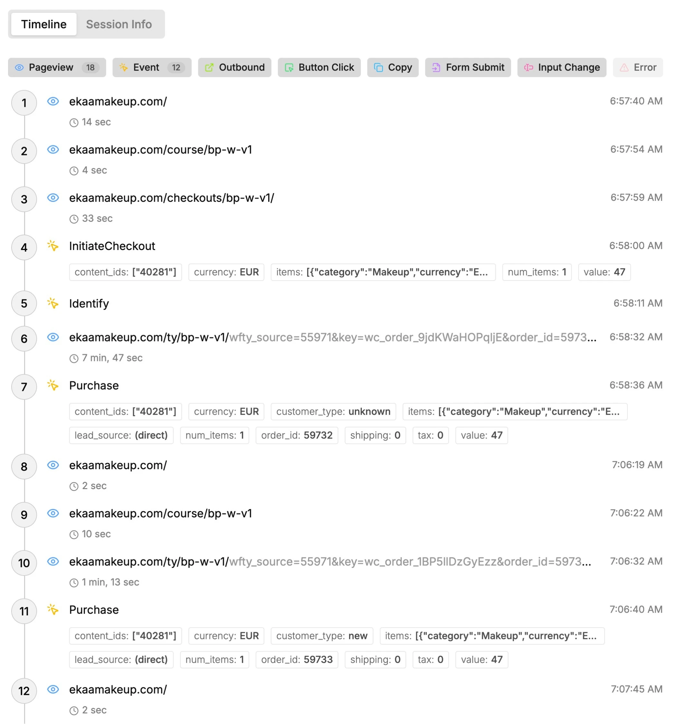Viewport: 676px width, 724px height.
Task: Click lead_source: (direct) tag in step 7
Action: tap(121, 435)
